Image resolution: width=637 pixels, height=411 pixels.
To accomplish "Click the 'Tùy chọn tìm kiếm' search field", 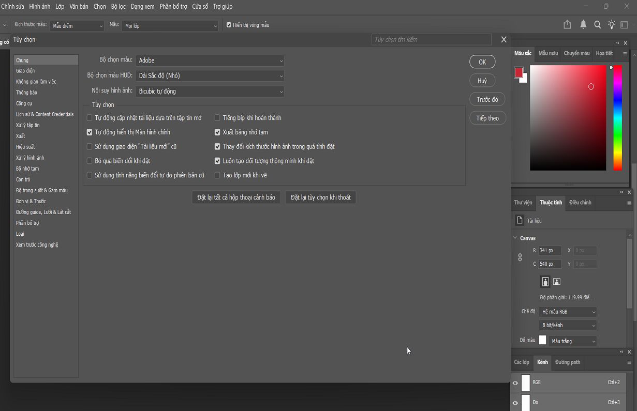I will (431, 39).
